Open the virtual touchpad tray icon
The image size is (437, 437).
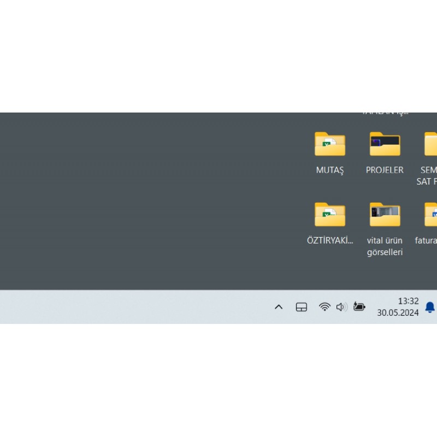click(302, 307)
